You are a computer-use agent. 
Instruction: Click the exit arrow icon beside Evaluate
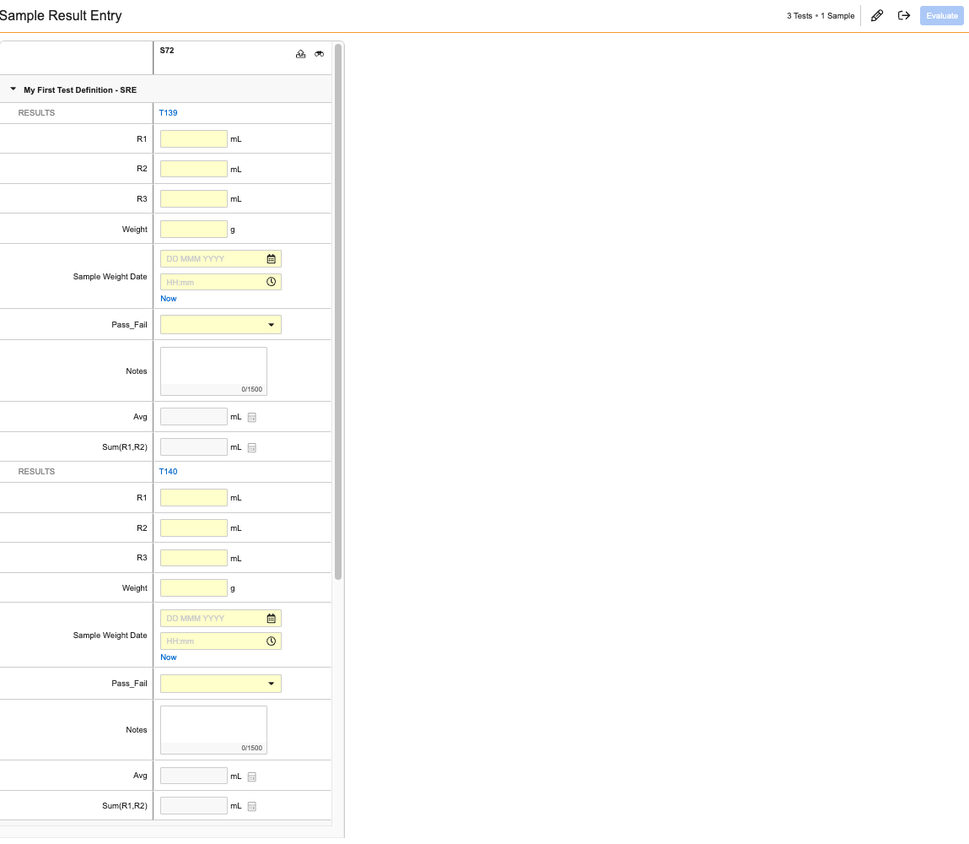point(904,15)
